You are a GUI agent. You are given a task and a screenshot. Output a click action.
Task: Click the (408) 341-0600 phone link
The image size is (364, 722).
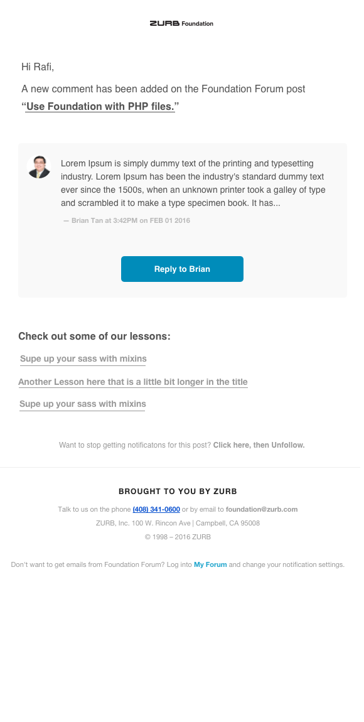[x=156, y=509]
